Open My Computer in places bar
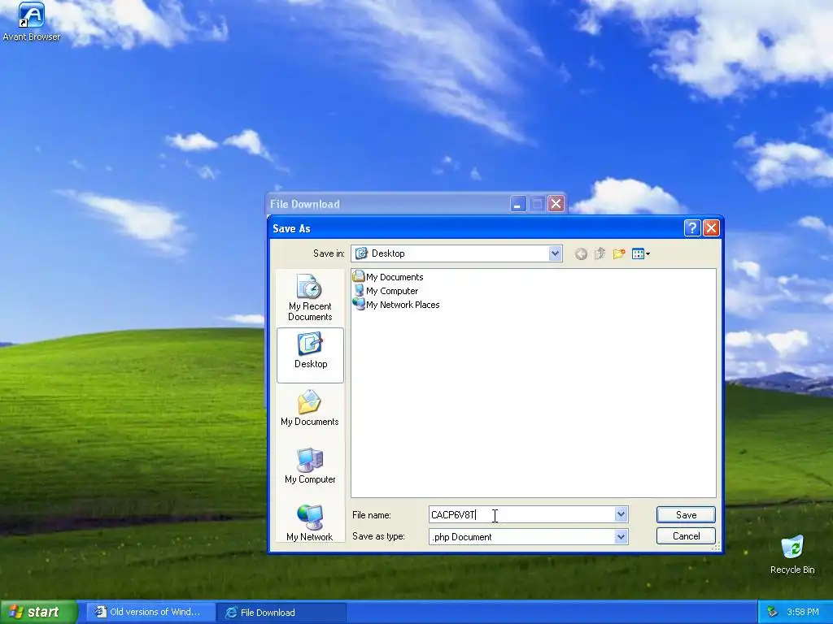The image size is (833, 624). click(x=310, y=466)
